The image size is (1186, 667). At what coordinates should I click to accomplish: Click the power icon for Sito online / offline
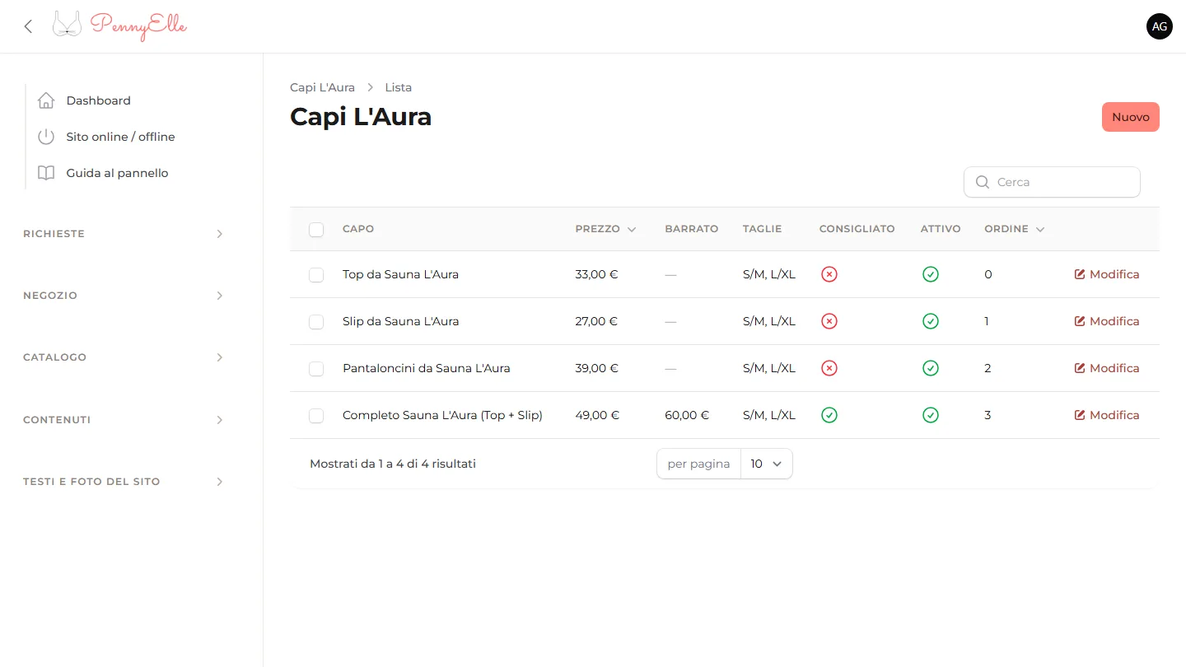(46, 137)
